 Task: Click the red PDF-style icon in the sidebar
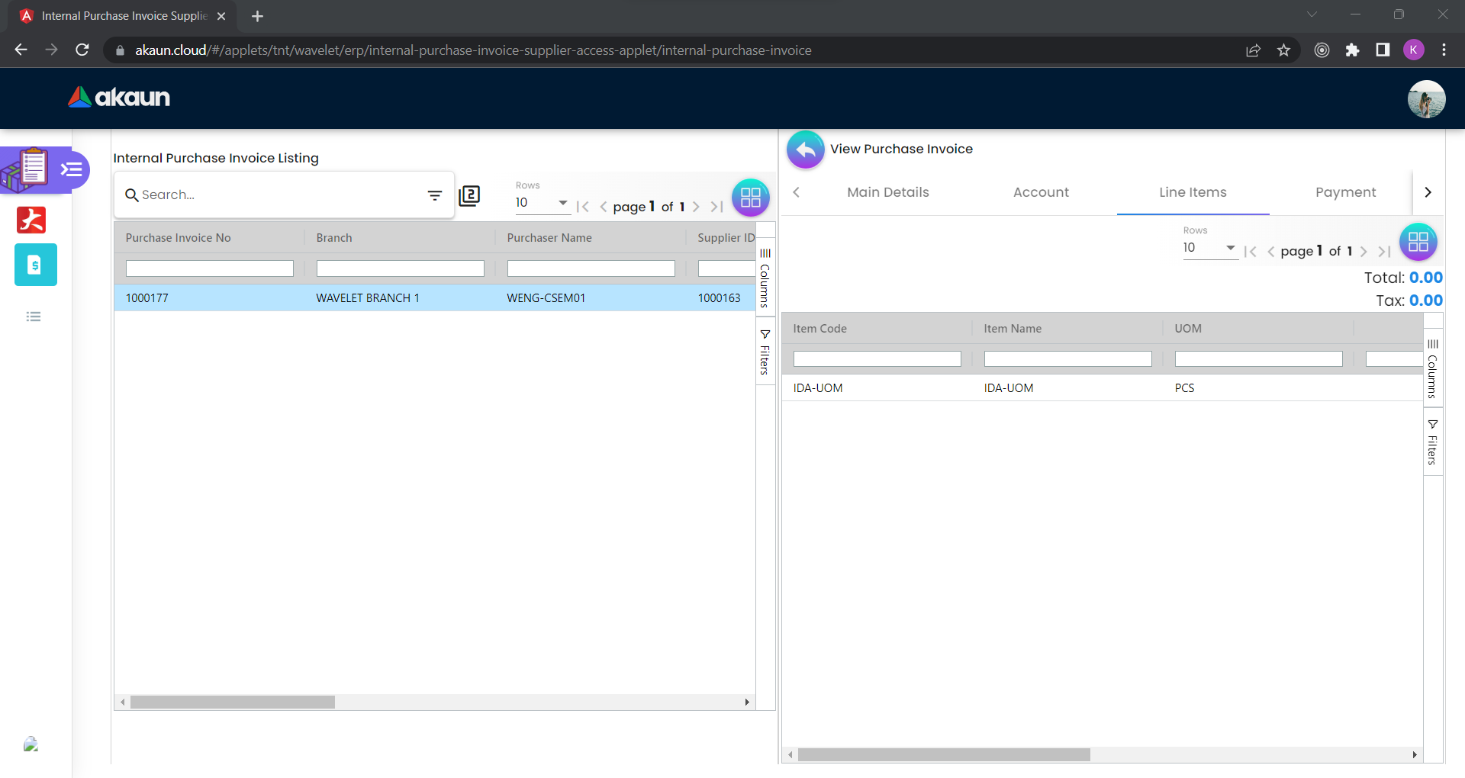click(31, 220)
